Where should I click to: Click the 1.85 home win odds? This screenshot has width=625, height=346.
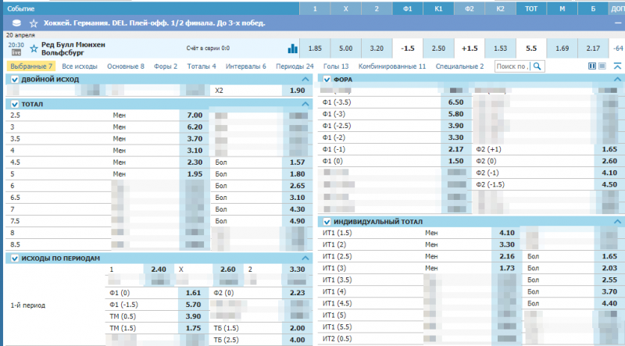[x=316, y=48]
